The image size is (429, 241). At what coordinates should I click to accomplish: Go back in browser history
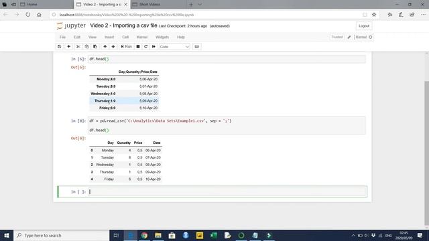click(x=5, y=15)
